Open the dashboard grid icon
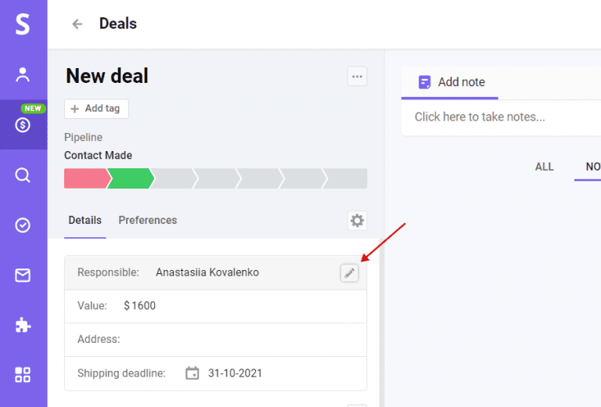Screen dimensions: 601x407 (23, 375)
